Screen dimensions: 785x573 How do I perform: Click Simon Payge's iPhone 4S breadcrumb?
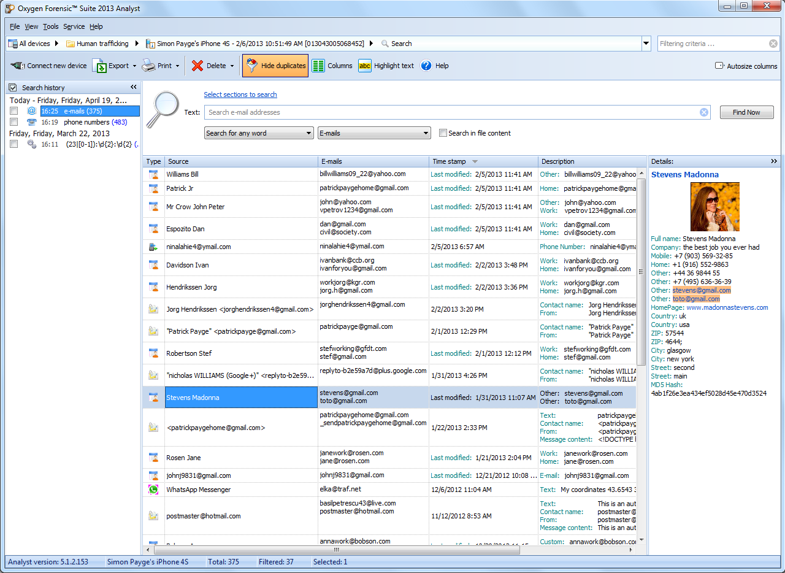tap(255, 44)
